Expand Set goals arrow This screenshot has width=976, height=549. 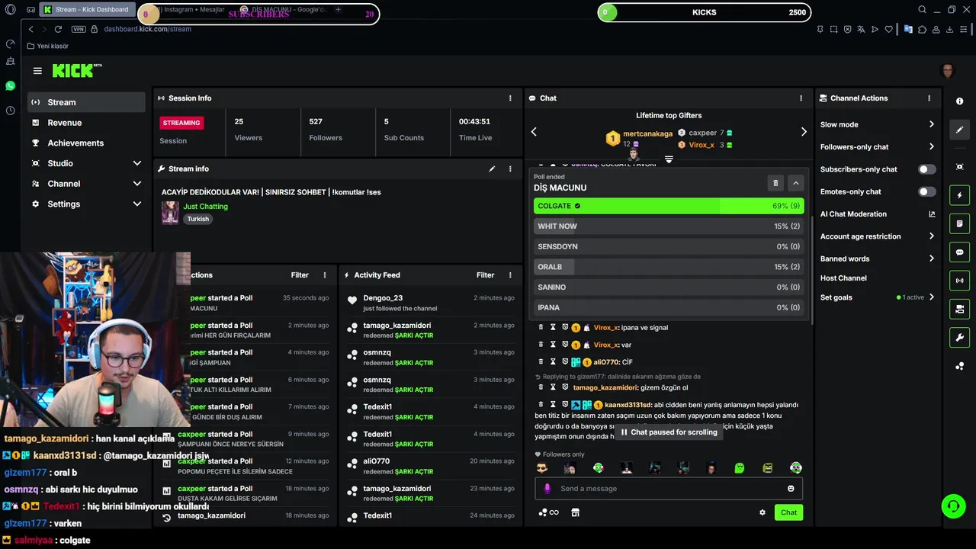click(931, 297)
